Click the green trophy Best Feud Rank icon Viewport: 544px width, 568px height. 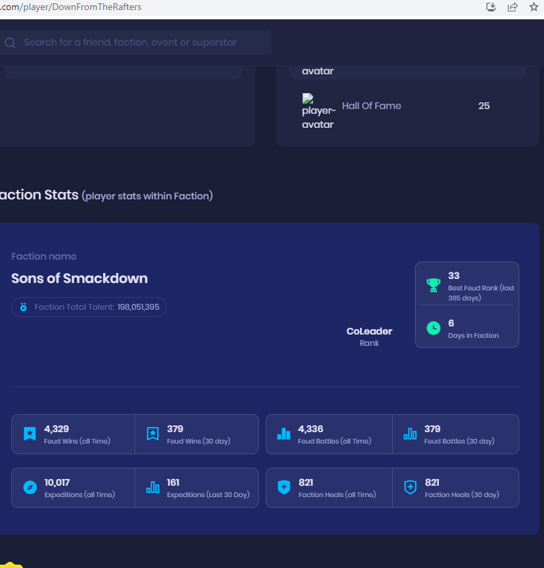click(434, 286)
